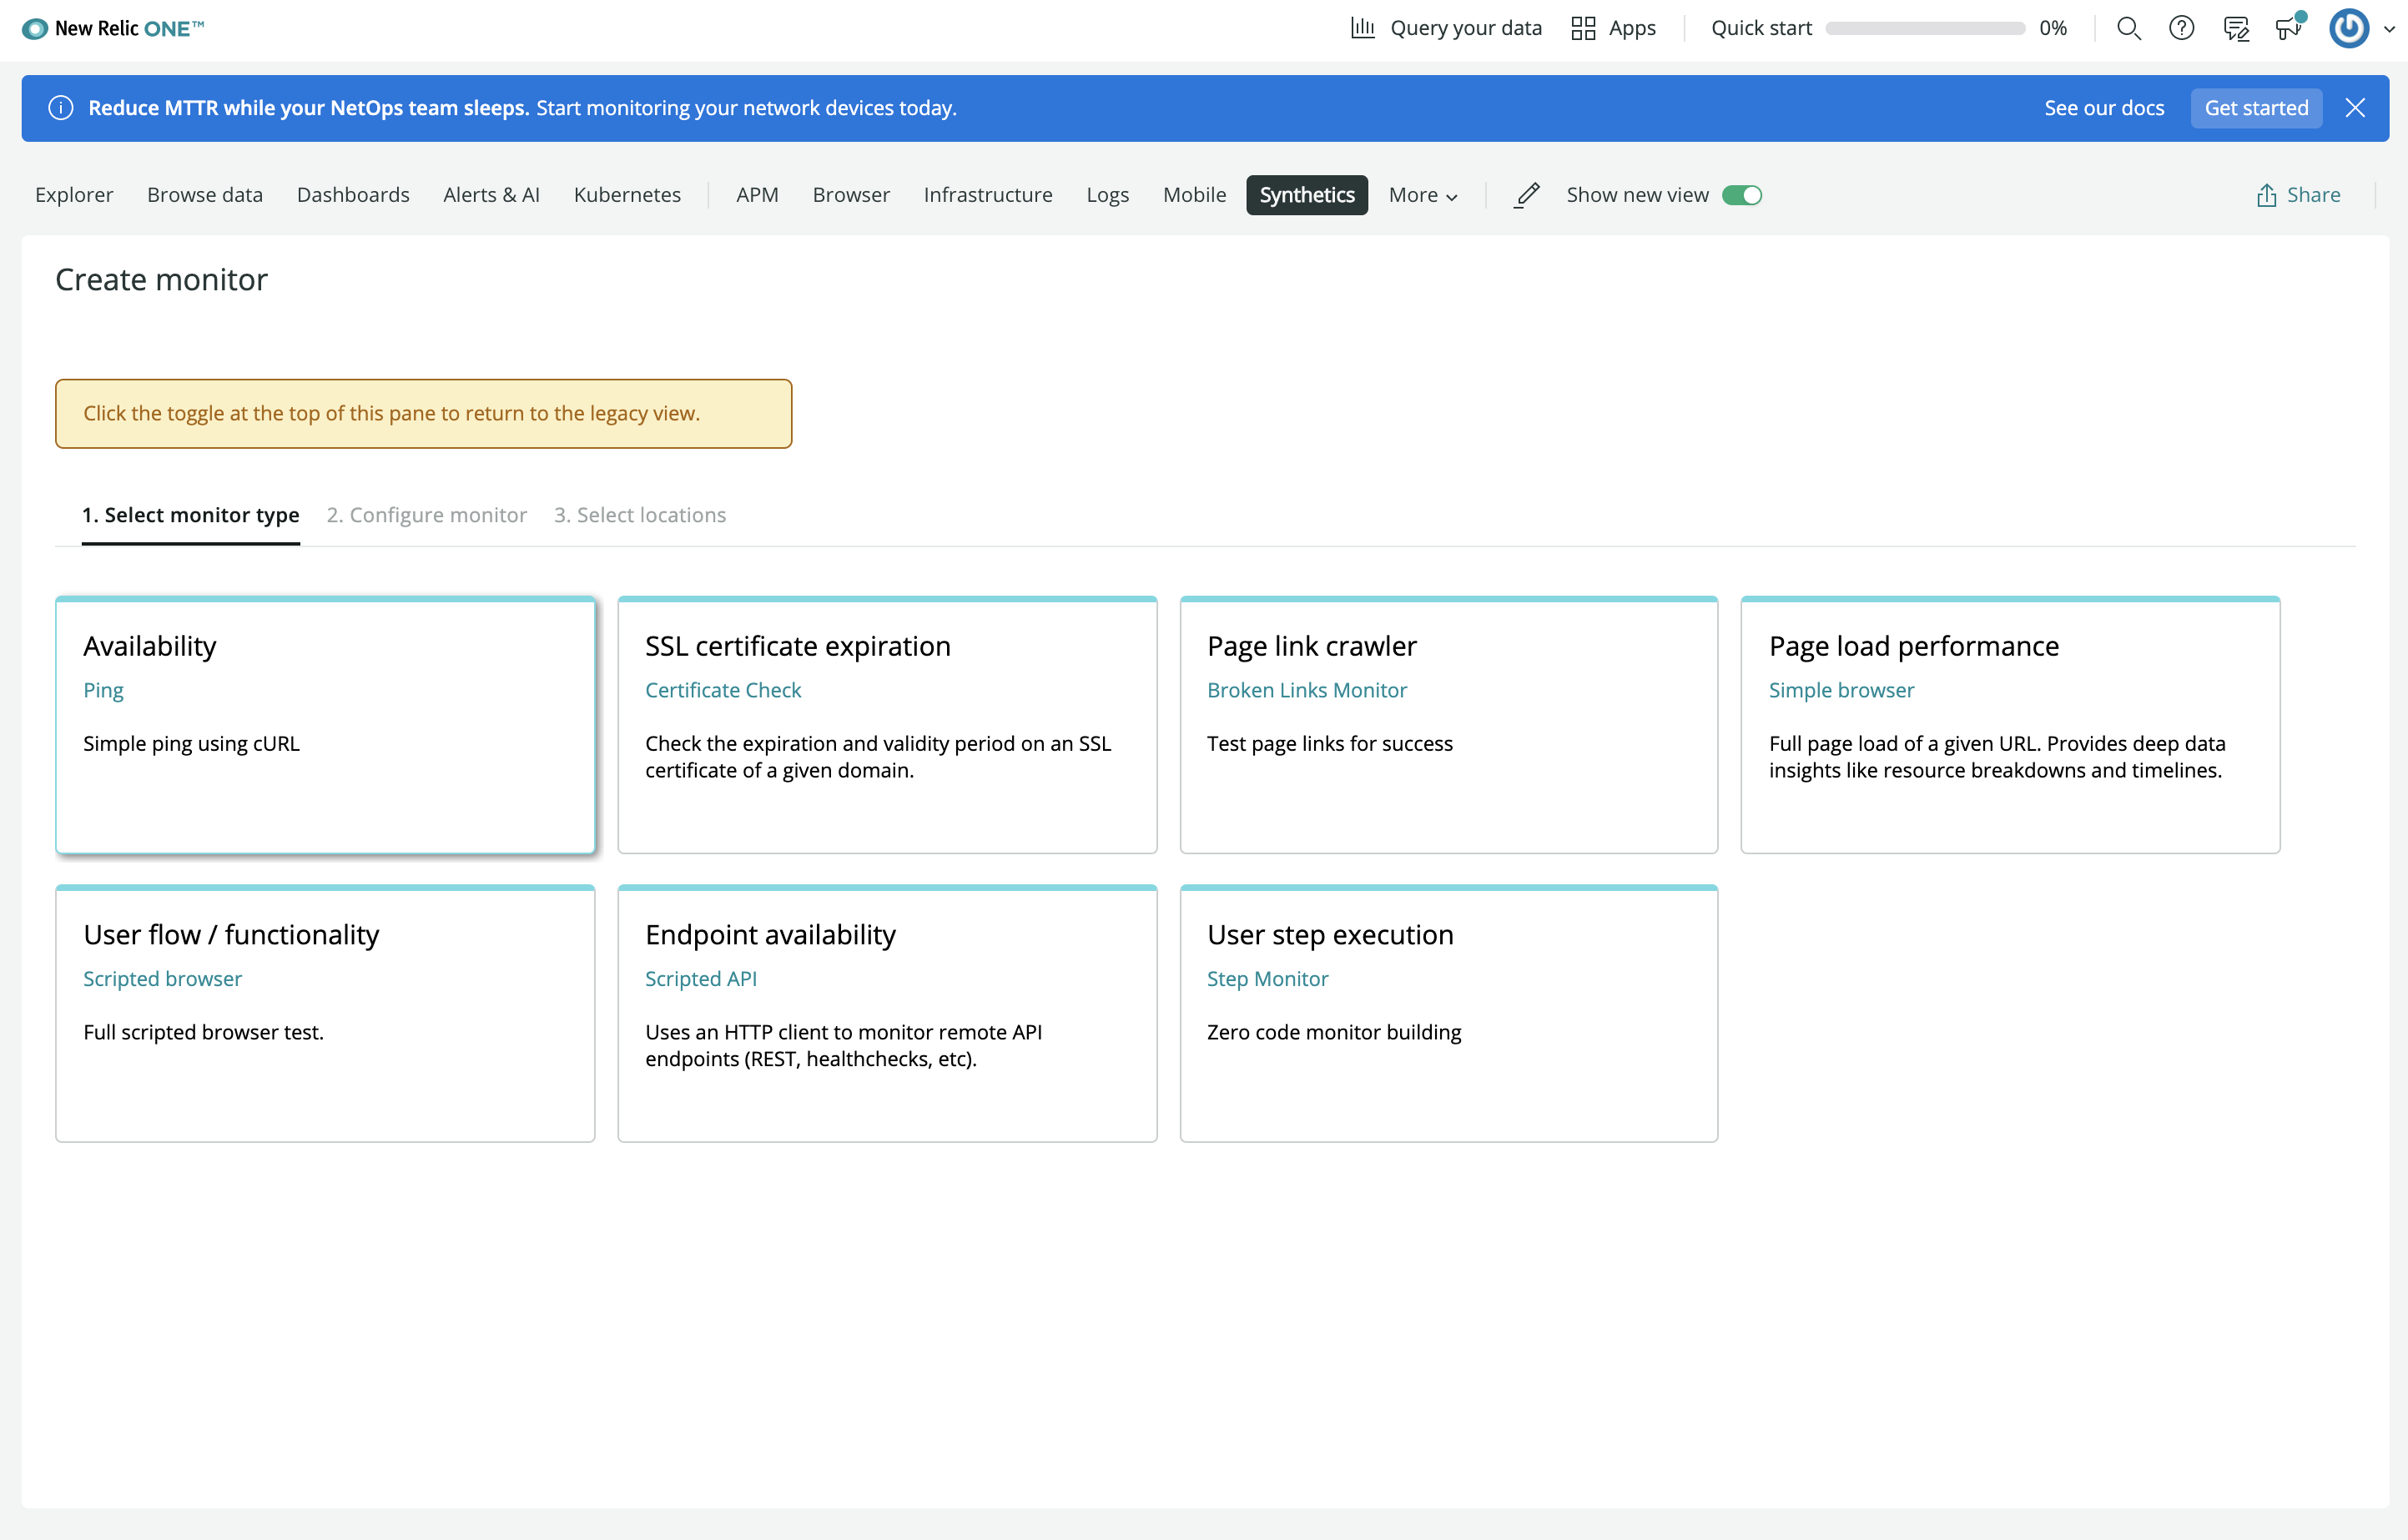This screenshot has width=2408, height=1540.
Task: Go to Browser section
Action: tap(851, 195)
